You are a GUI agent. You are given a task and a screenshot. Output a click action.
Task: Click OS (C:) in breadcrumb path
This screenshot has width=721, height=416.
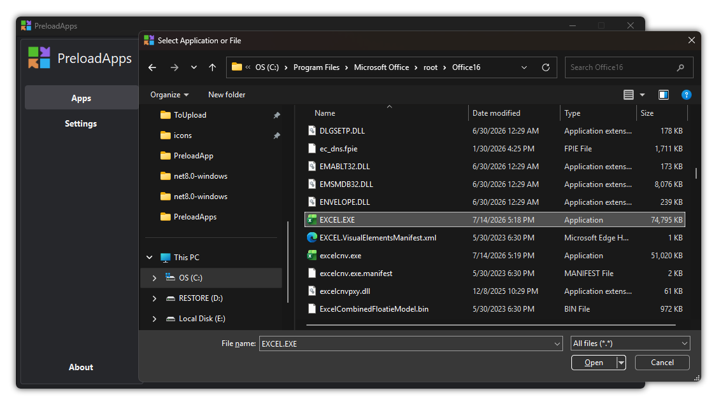pos(267,67)
